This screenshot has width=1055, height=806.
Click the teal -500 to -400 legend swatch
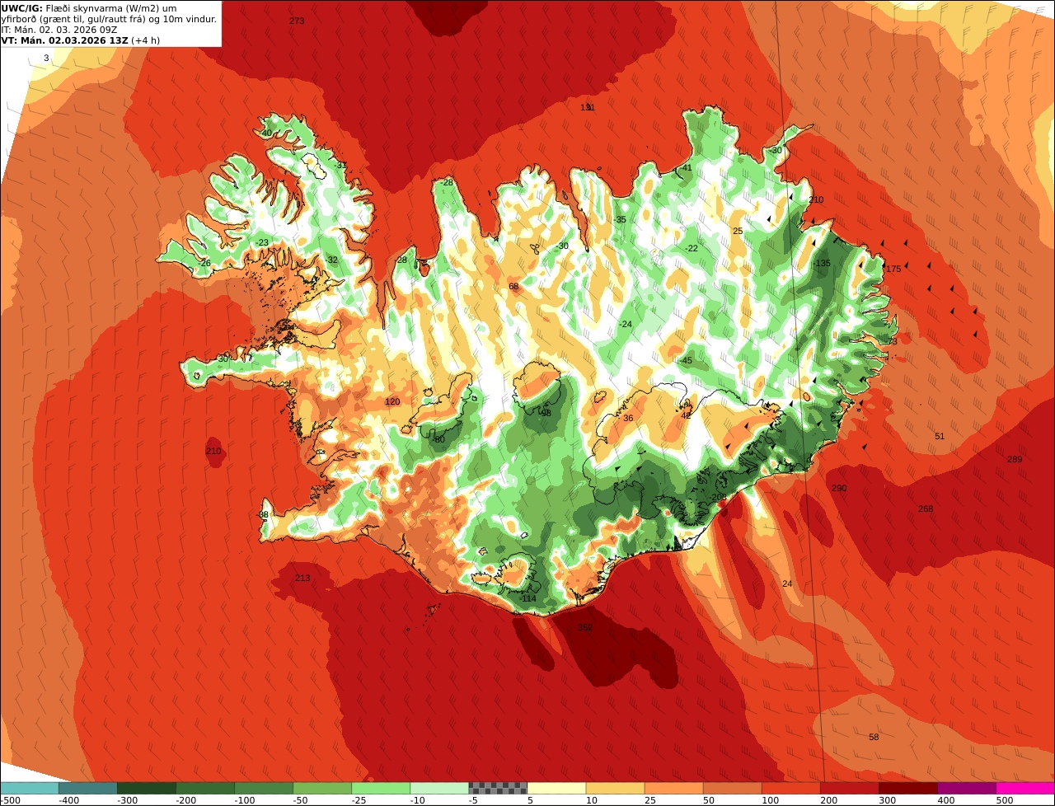[30, 788]
